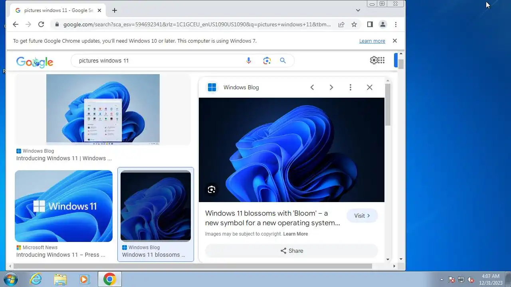Open Chrome three-dot menu
The width and height of the screenshot is (511, 287).
396,24
